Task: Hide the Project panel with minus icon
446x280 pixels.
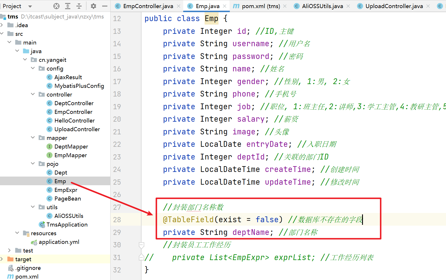Action: click(x=104, y=6)
